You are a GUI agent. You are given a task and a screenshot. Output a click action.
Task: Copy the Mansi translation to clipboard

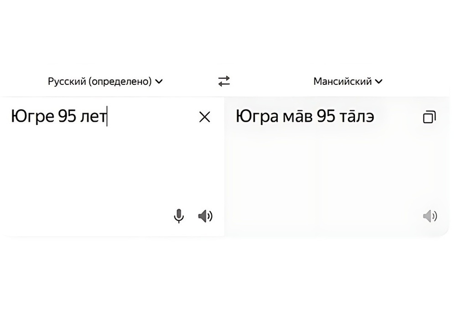pyautogui.click(x=429, y=117)
